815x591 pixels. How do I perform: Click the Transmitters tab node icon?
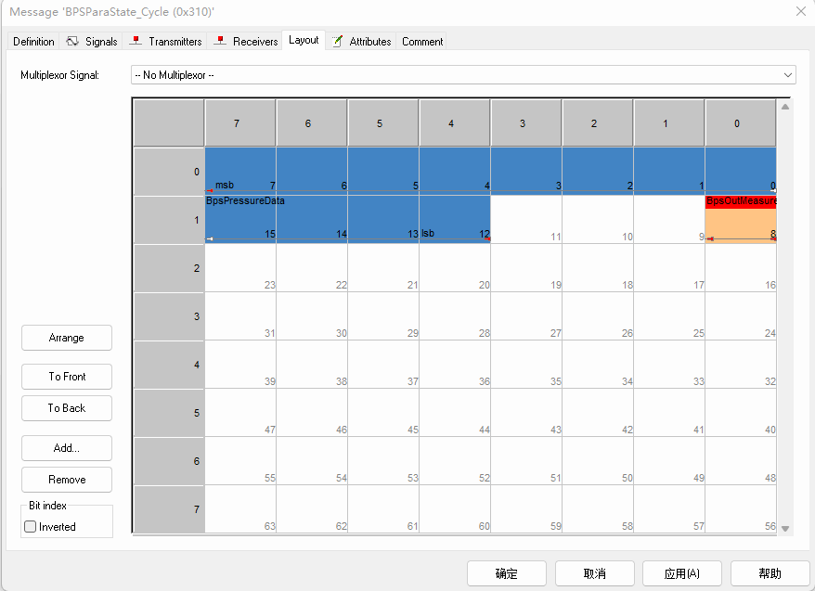point(136,41)
